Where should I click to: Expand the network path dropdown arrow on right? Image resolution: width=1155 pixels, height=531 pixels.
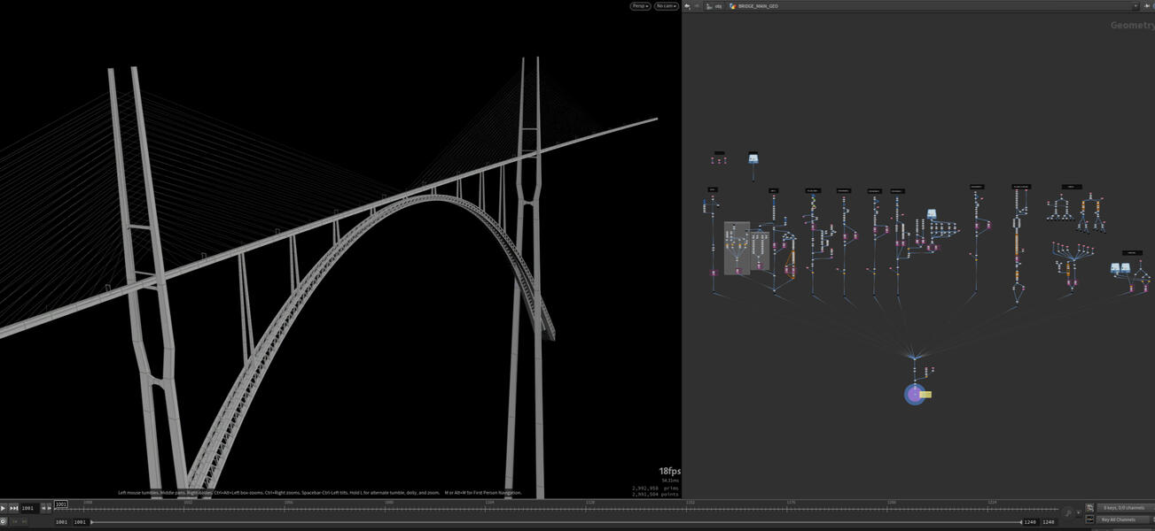(1135, 6)
